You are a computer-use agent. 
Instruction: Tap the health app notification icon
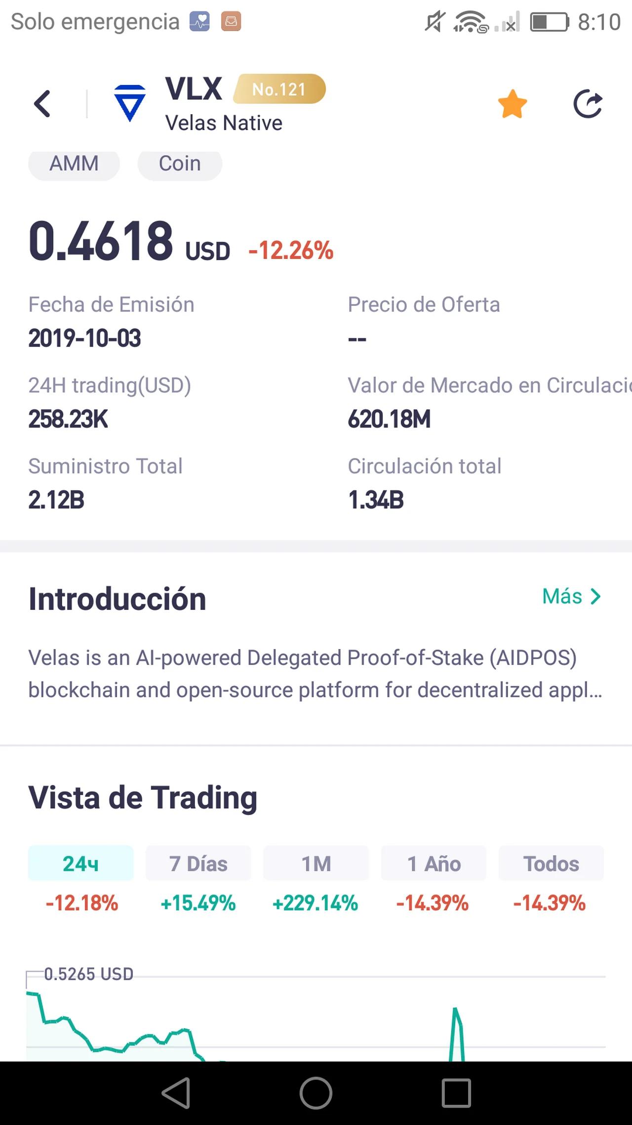point(200,22)
